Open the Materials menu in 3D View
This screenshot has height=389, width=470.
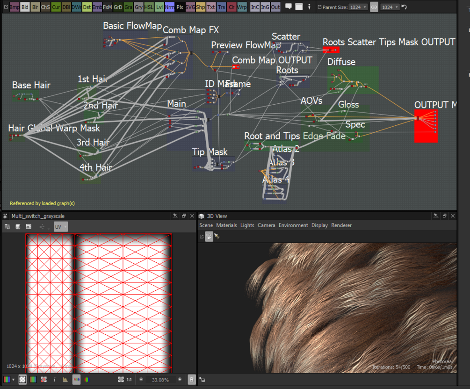226,225
